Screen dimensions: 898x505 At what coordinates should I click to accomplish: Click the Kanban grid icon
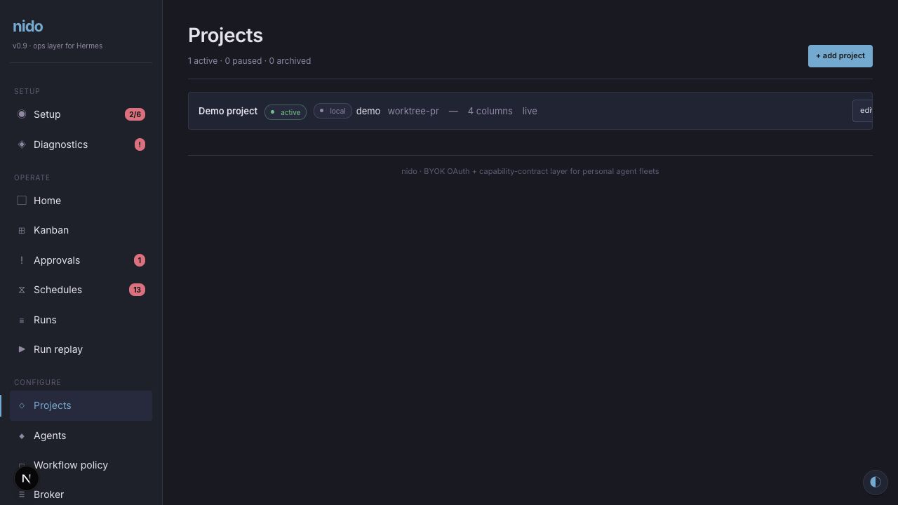22,230
